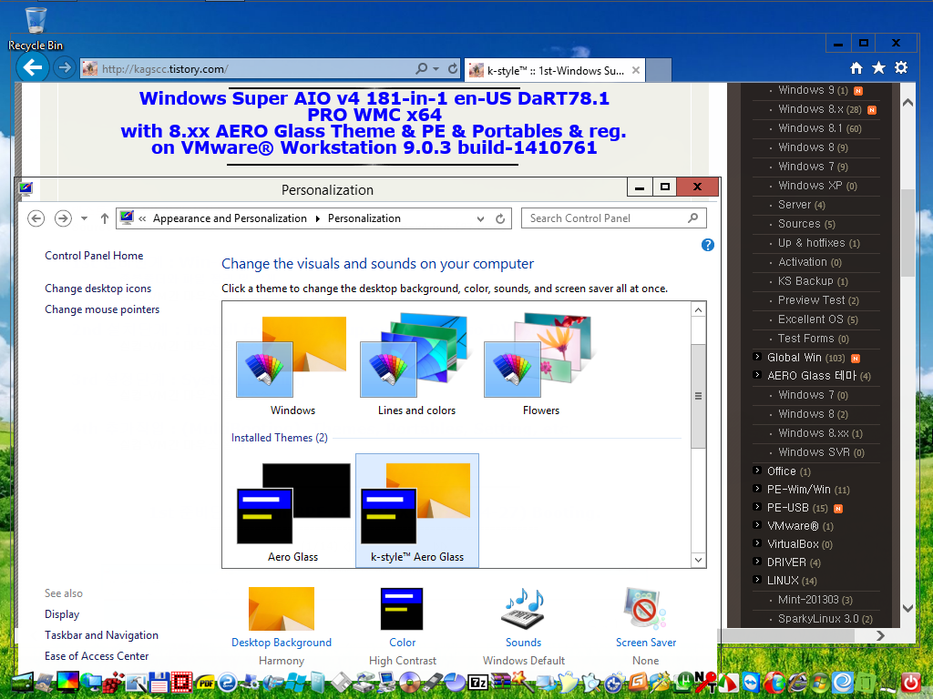The height and width of the screenshot is (699, 933).
Task: Open the blue Windows logo dock icon
Action: click(296, 683)
